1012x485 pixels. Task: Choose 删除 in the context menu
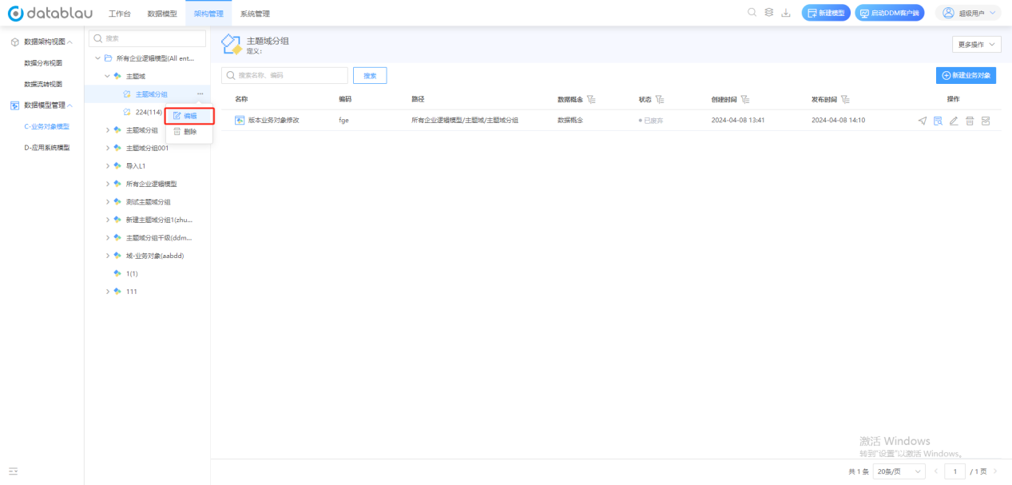[189, 132]
